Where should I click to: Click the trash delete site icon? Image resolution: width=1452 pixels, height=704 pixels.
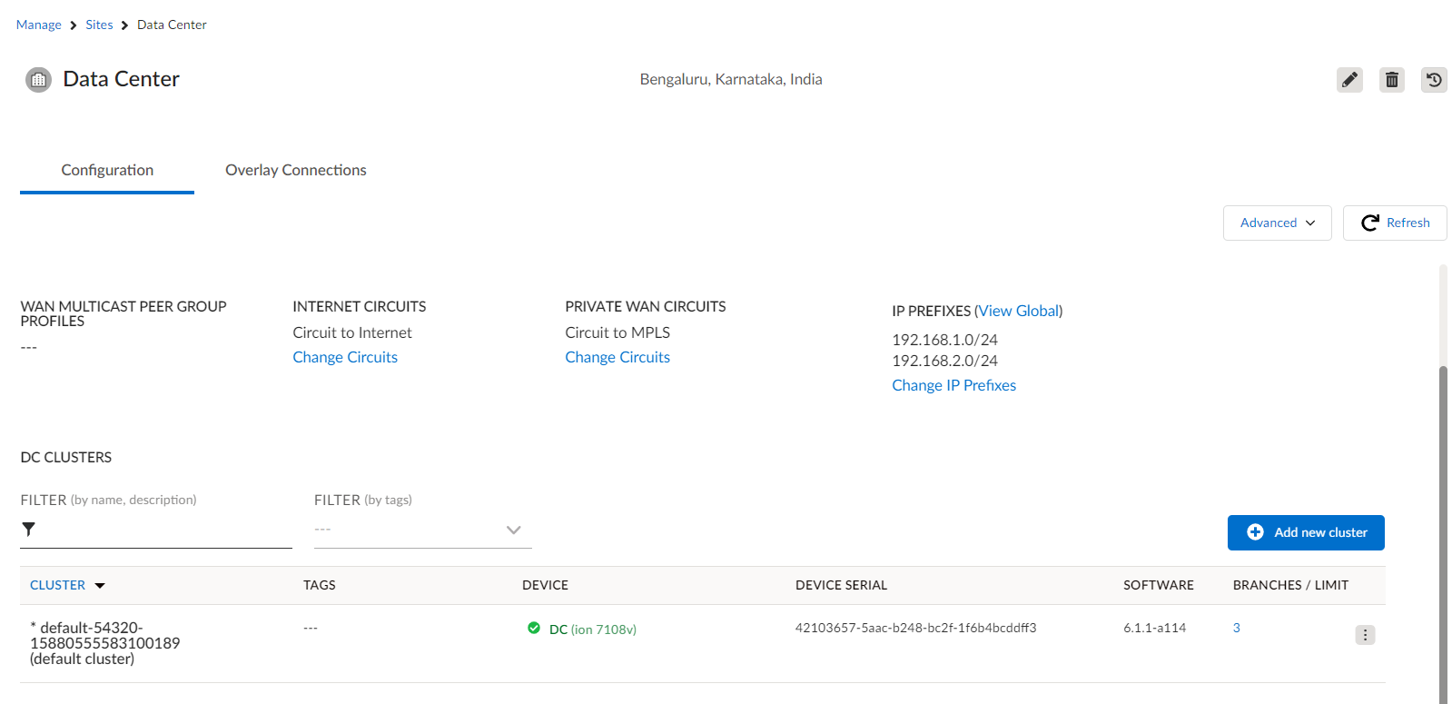coord(1391,80)
